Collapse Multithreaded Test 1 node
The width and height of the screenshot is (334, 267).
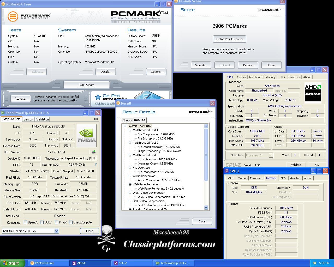click(130, 130)
